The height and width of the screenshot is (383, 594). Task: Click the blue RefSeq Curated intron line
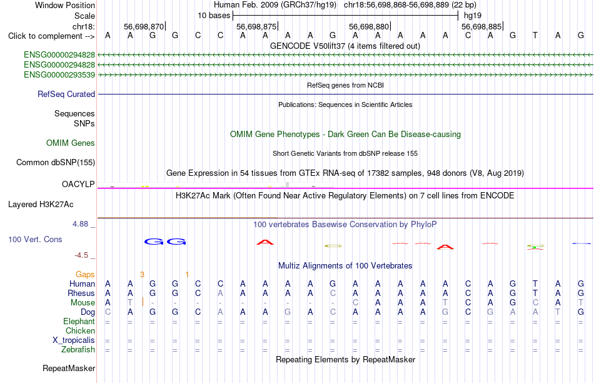[346, 94]
